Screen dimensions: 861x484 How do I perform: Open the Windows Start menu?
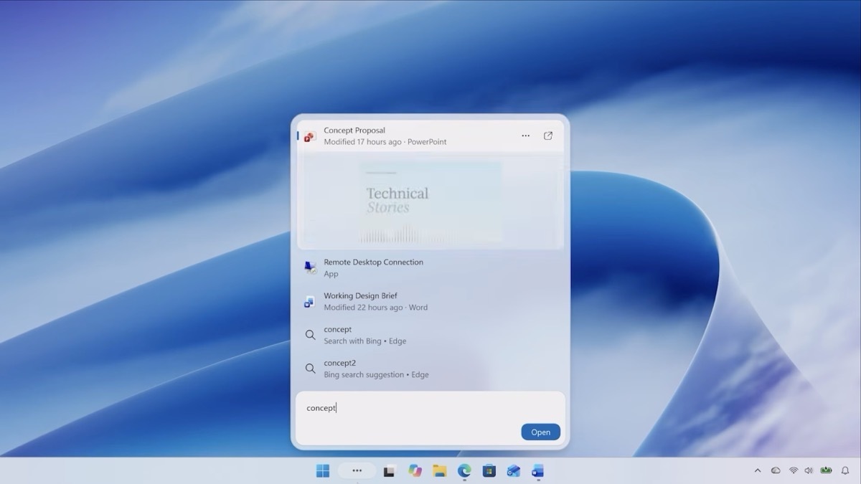[x=323, y=471]
